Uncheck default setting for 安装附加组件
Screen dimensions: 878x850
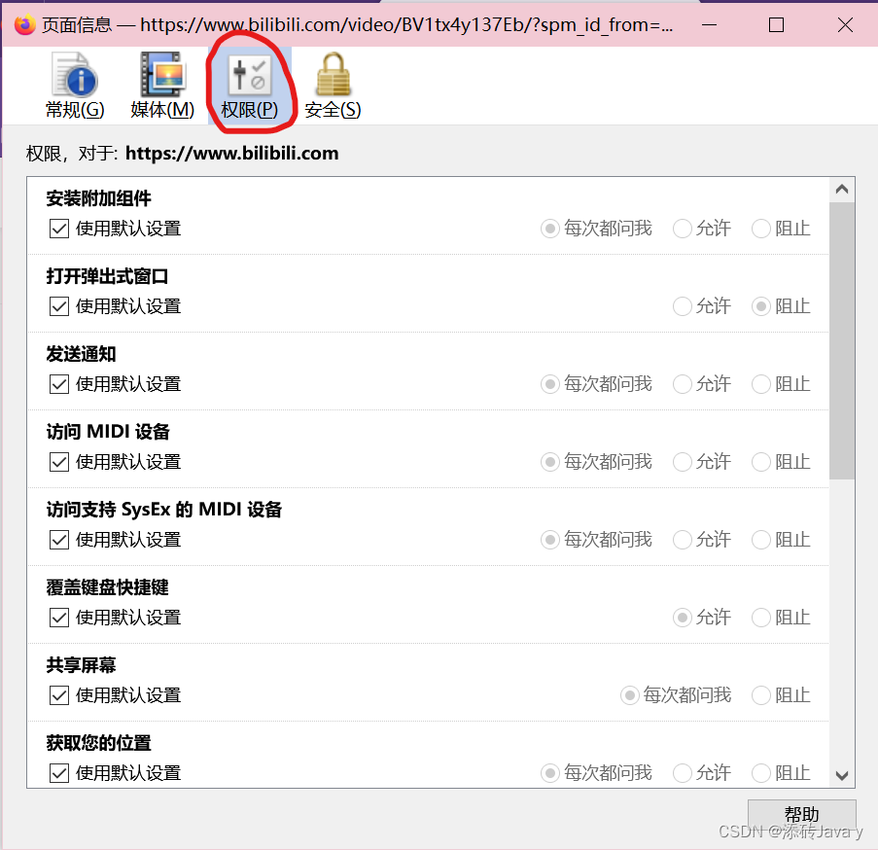click(x=59, y=229)
